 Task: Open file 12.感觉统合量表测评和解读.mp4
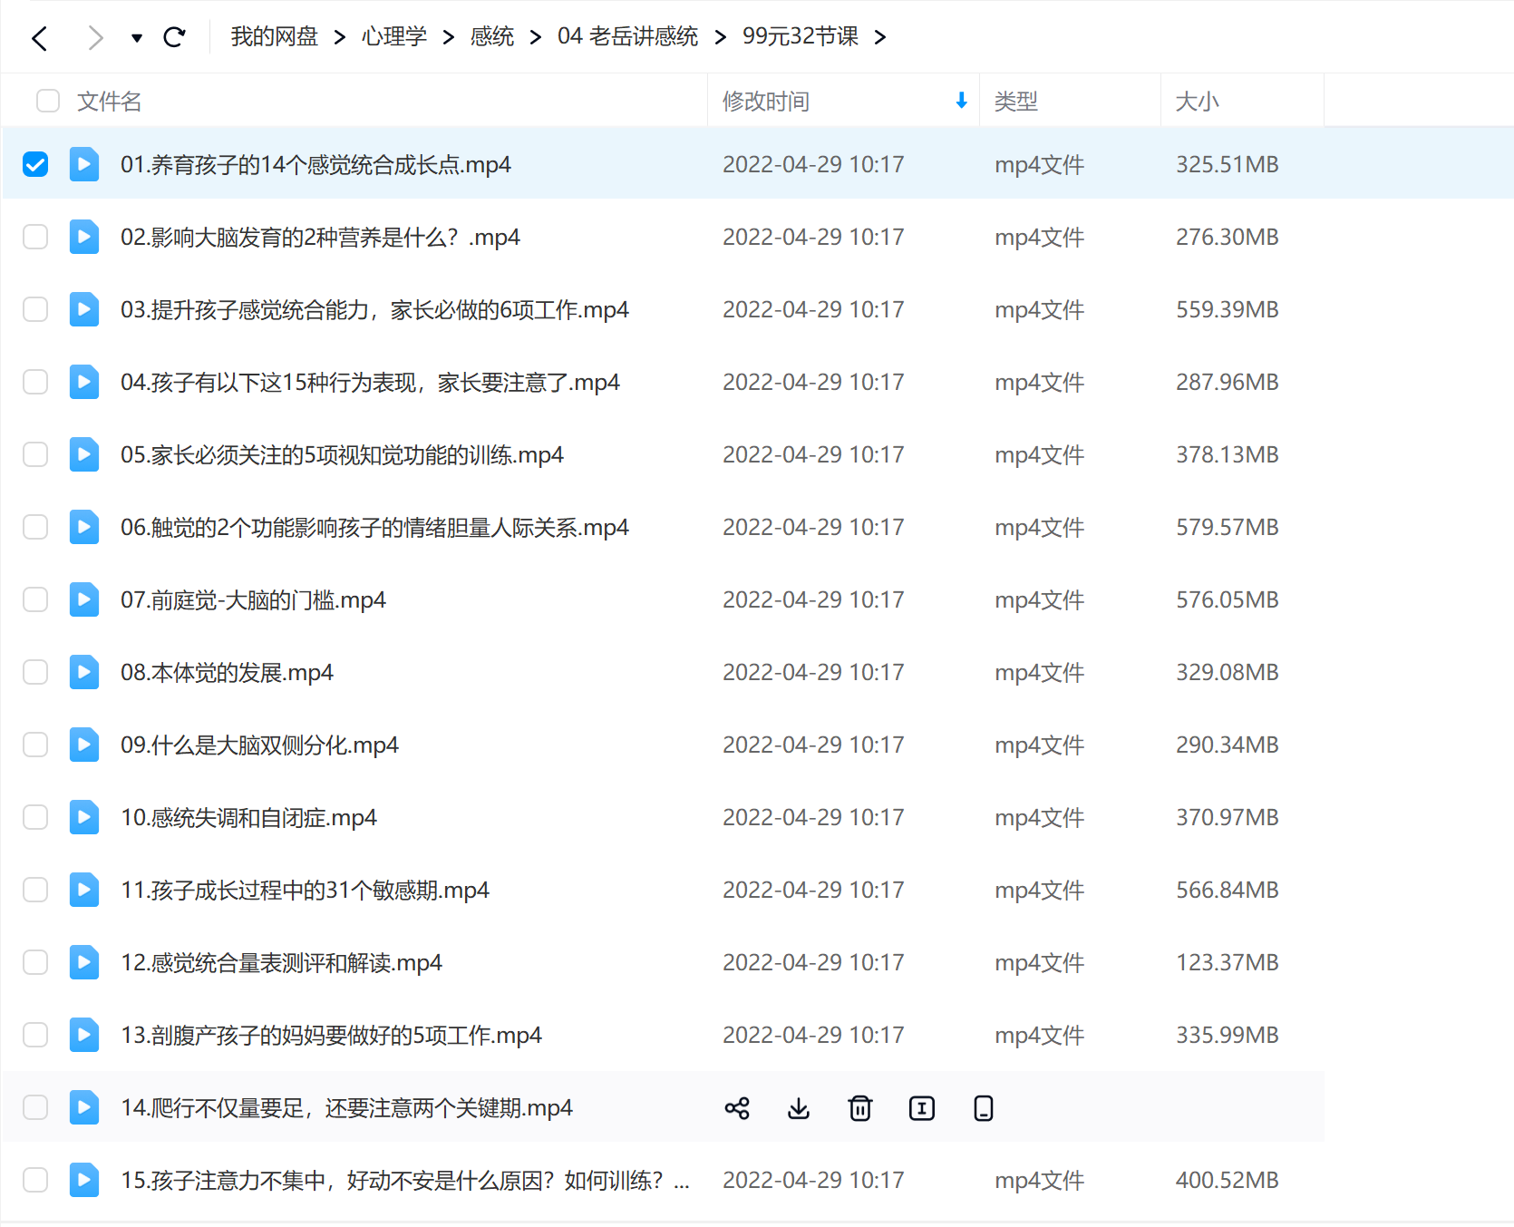click(x=281, y=962)
